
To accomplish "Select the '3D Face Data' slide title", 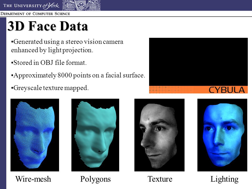I will click(48, 26).
